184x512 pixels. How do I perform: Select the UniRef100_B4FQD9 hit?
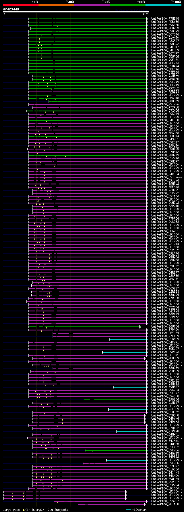[165, 51]
